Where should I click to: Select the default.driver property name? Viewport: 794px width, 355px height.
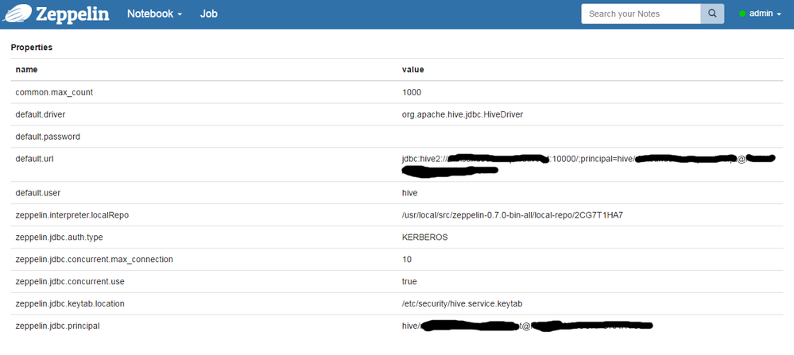click(40, 115)
